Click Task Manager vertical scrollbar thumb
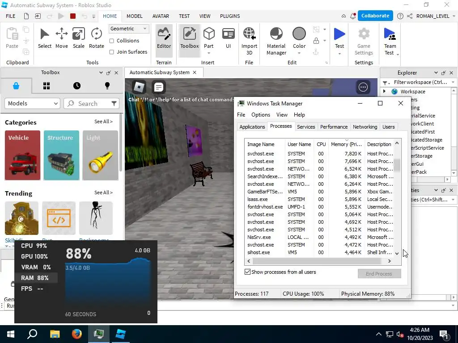The image size is (458, 343). [397, 165]
